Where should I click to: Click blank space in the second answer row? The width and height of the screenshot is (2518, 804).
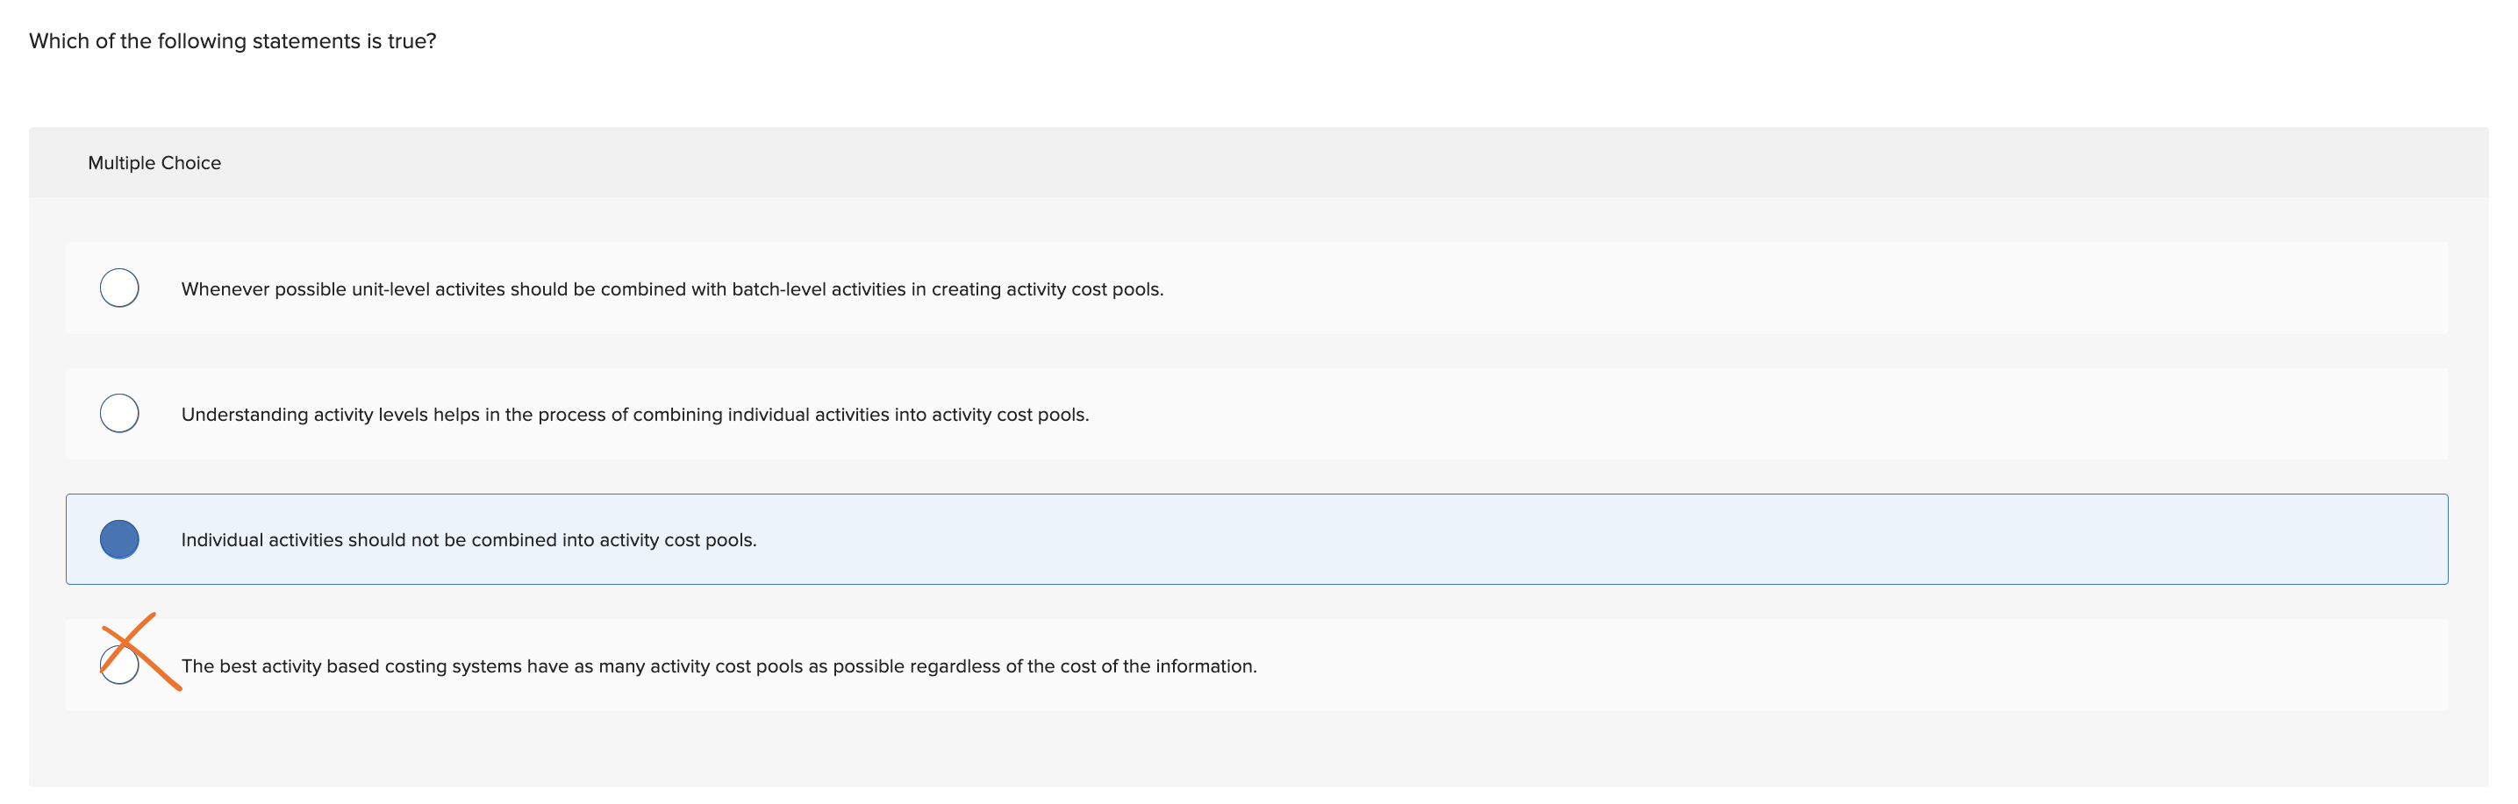[x=1759, y=414]
